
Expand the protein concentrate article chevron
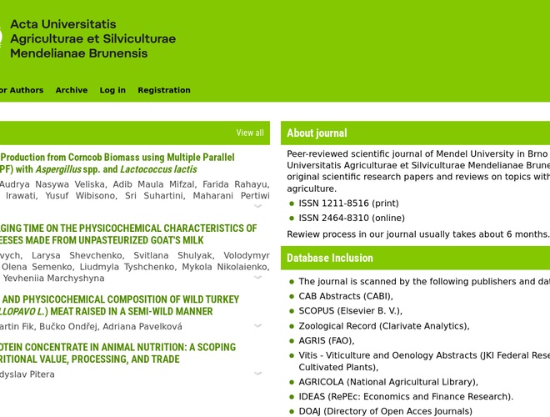coord(258,373)
